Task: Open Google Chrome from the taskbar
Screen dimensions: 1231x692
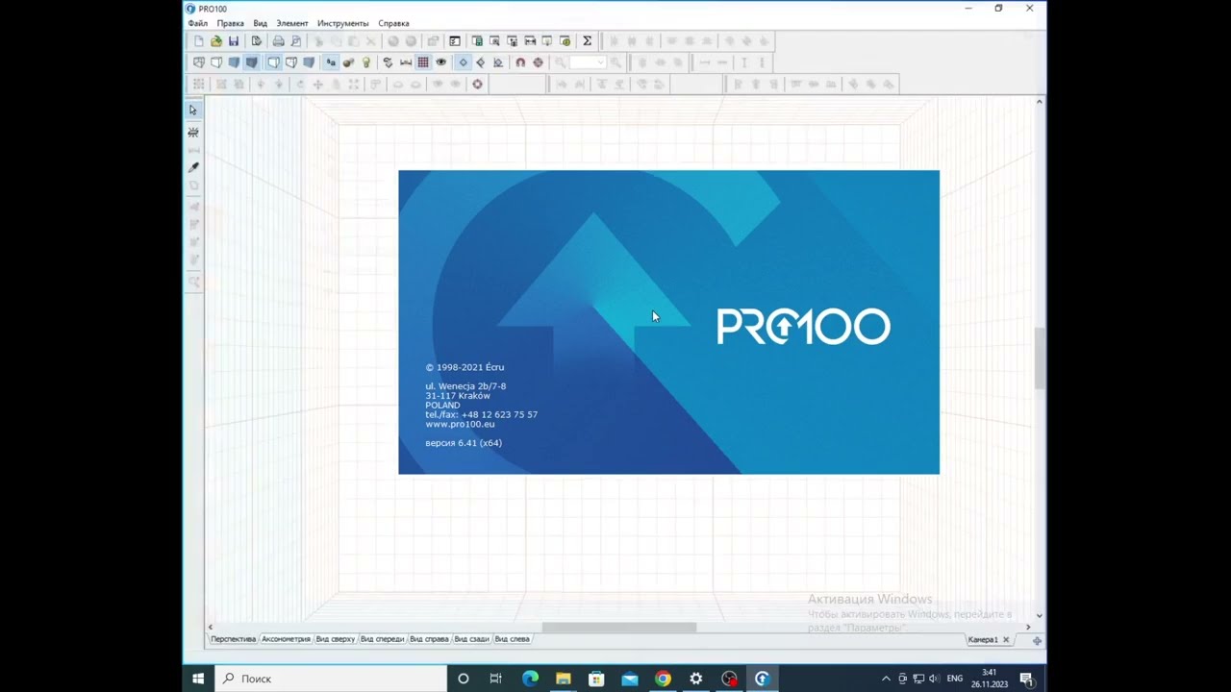Action: pos(663,679)
